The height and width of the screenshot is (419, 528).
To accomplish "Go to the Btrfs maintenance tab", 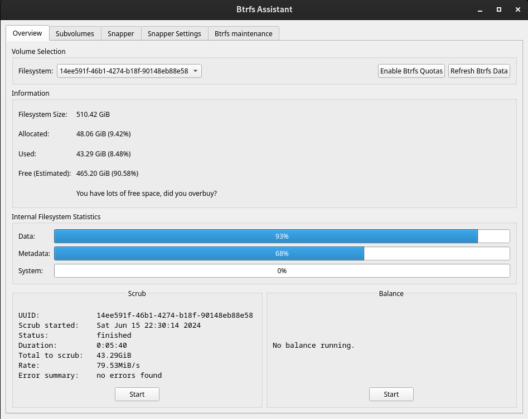I will tap(244, 33).
